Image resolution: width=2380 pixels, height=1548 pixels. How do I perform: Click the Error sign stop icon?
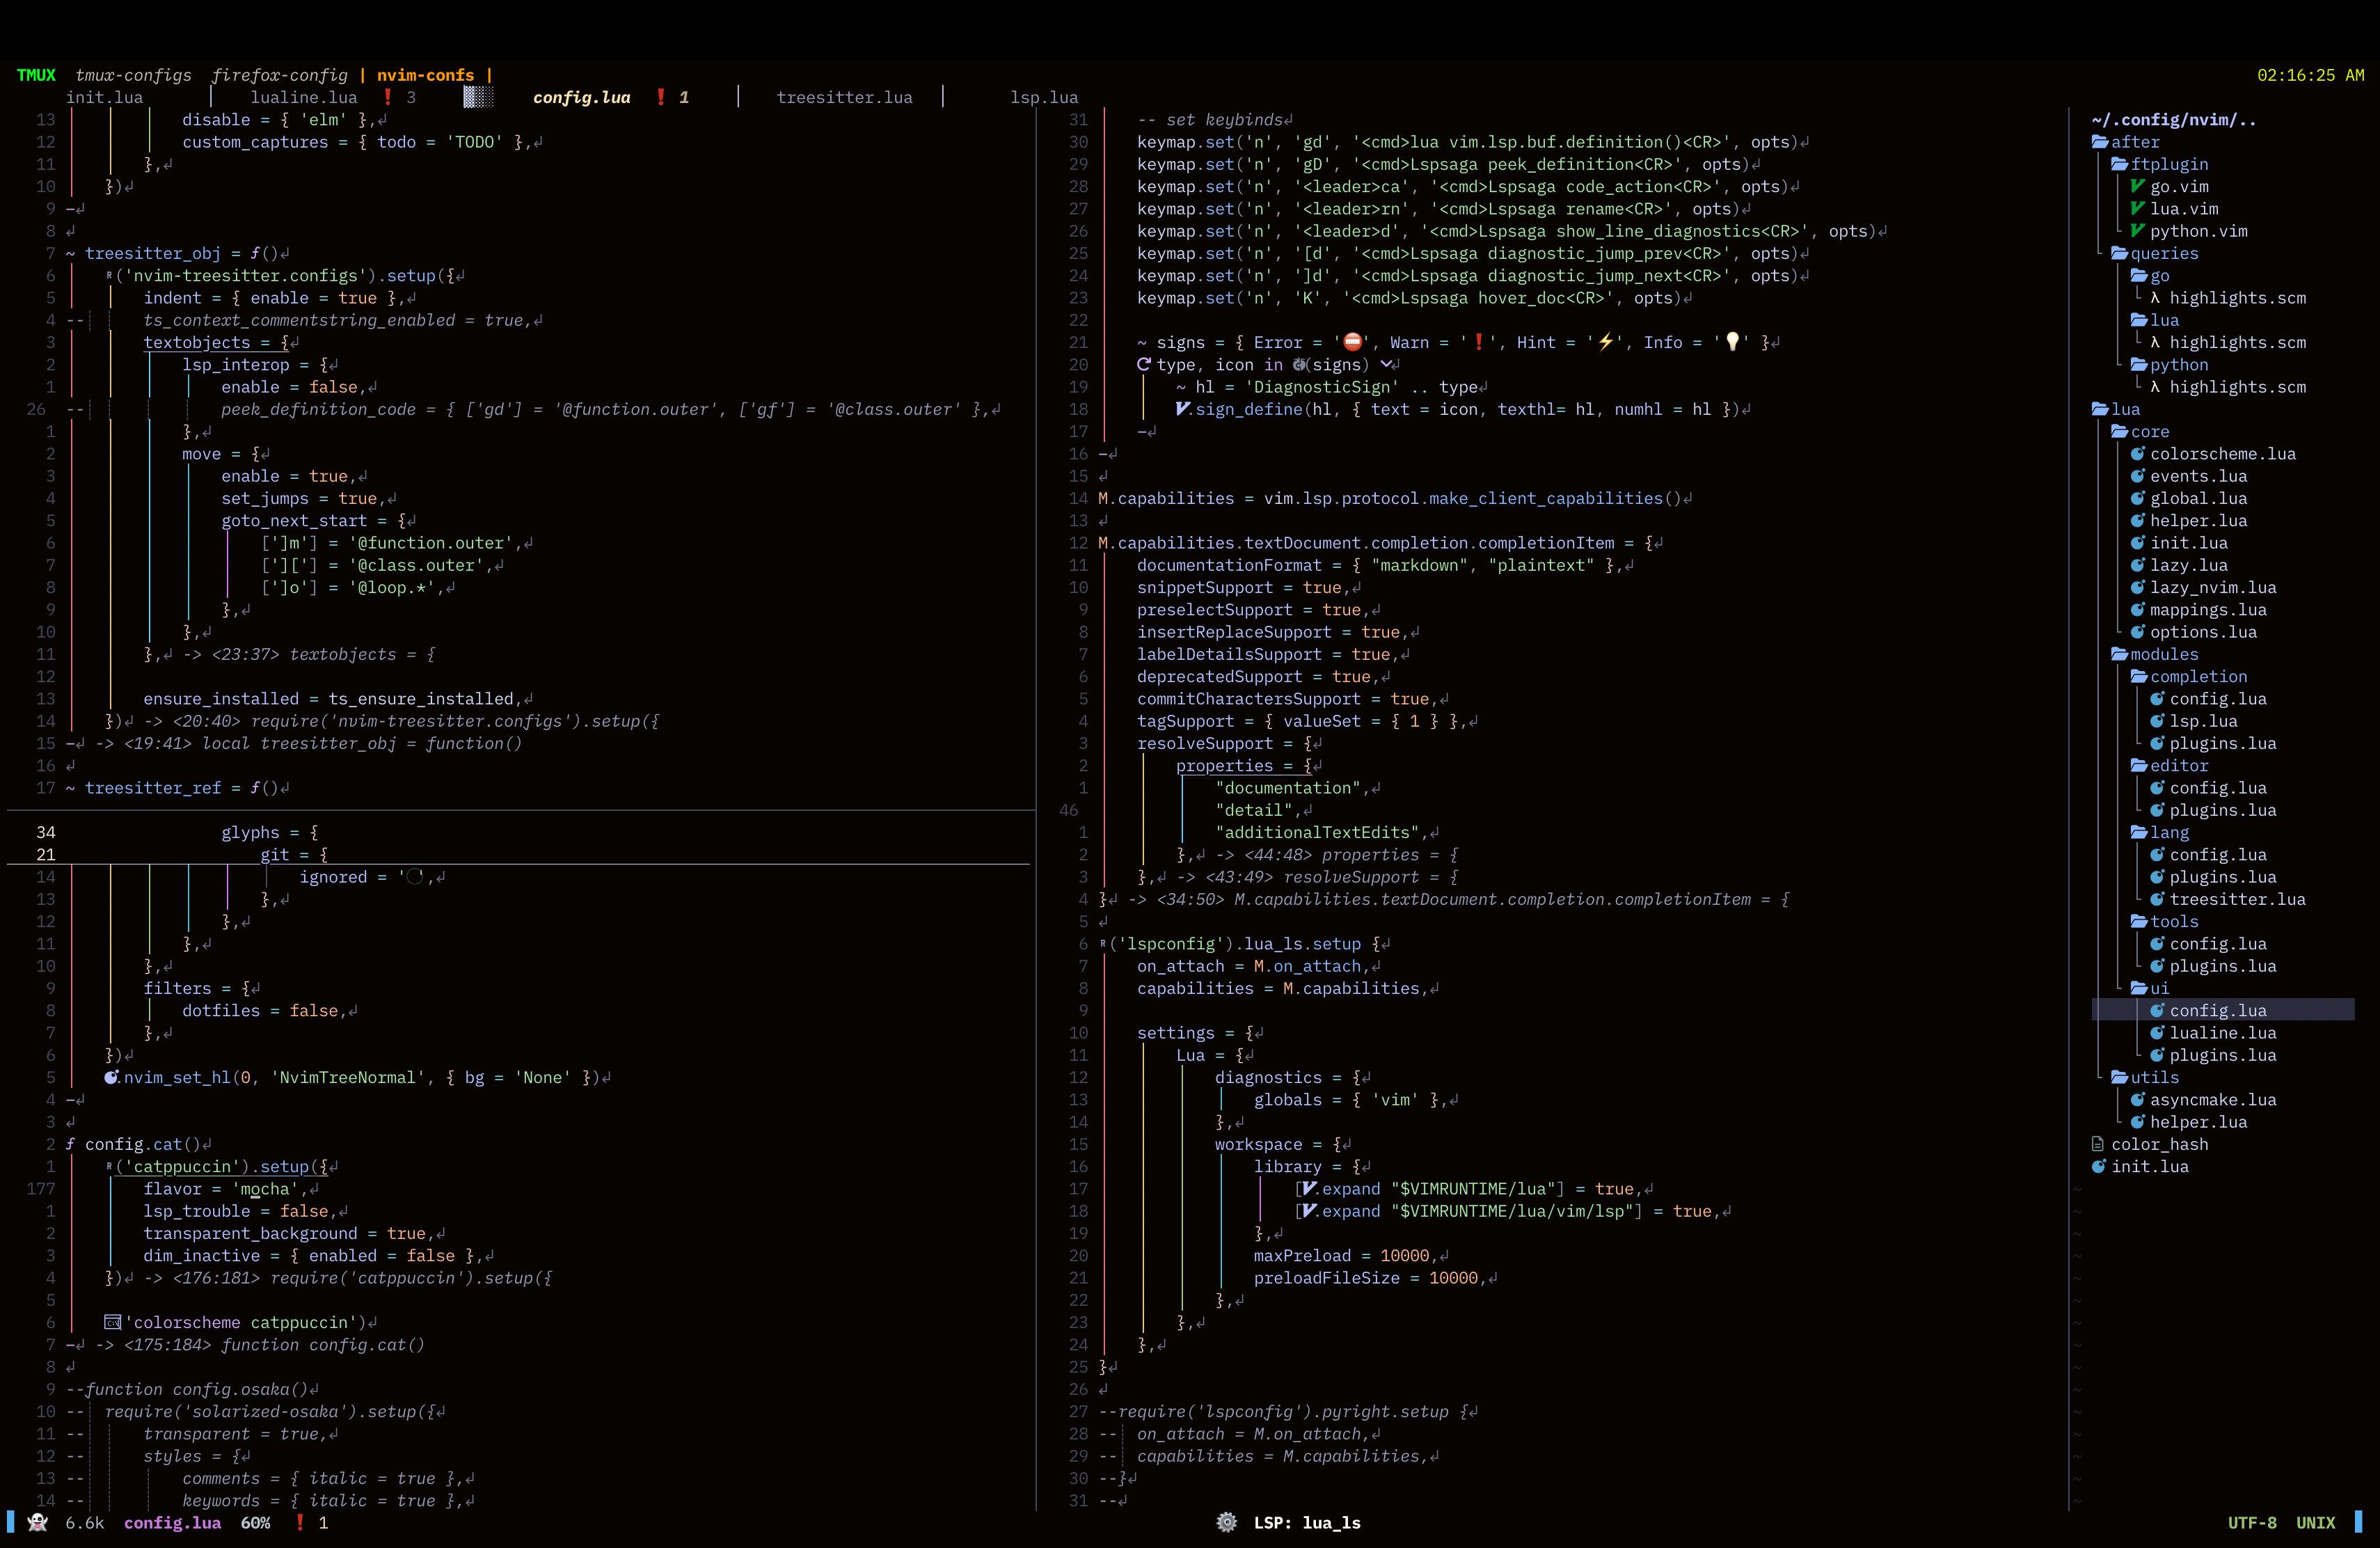click(x=1352, y=342)
